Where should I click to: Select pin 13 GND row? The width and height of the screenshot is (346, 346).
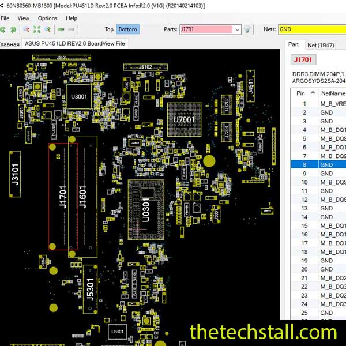coord(318,208)
